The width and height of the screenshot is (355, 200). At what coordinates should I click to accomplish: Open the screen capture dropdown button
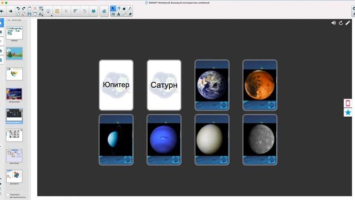(48, 11)
